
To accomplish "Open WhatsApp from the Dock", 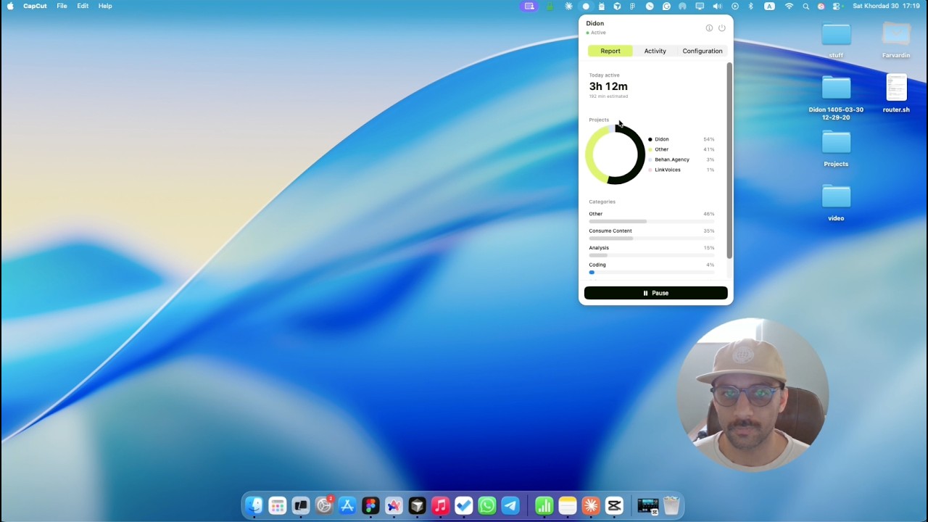I will click(x=487, y=505).
